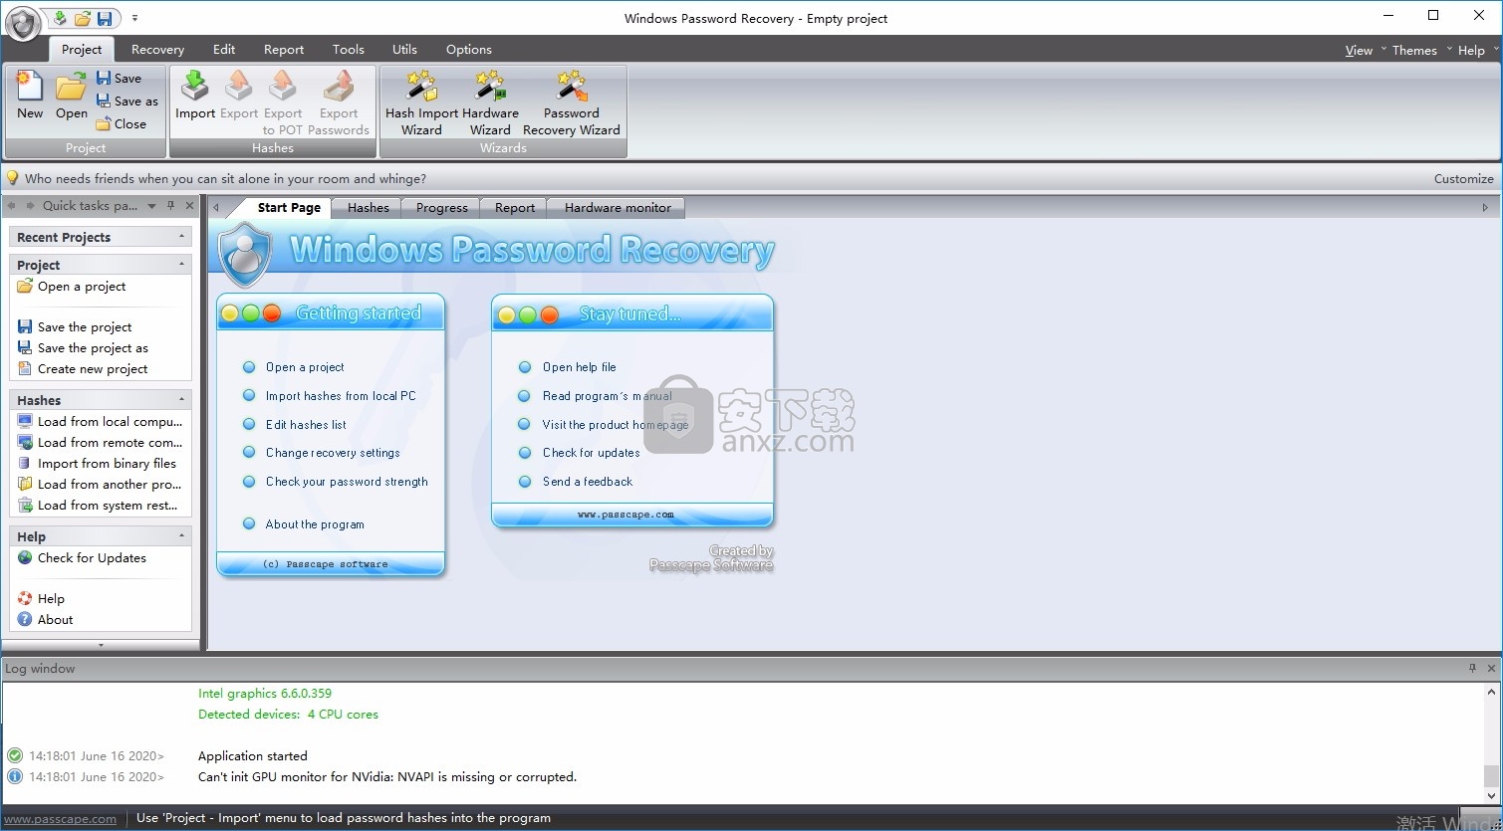The width and height of the screenshot is (1503, 831).
Task: Open the Hardware monitor document tab
Action: pyautogui.click(x=618, y=207)
